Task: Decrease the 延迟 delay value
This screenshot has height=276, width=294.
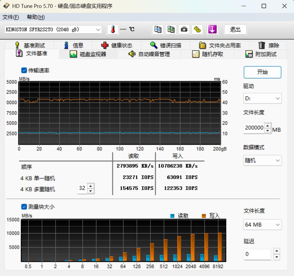Action: click(277, 257)
